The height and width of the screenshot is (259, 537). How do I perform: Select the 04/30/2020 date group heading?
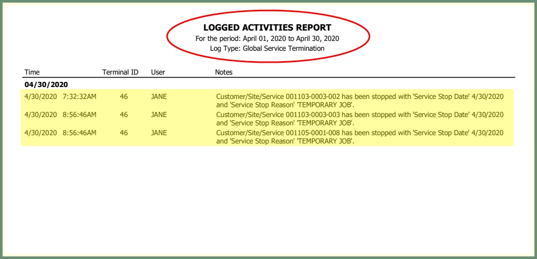(x=46, y=84)
